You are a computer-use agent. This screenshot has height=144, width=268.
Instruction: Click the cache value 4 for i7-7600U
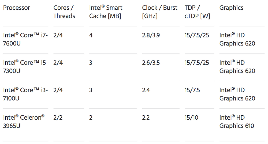point(91,35)
